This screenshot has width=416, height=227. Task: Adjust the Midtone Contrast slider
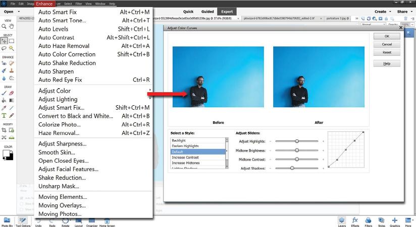[297, 159]
